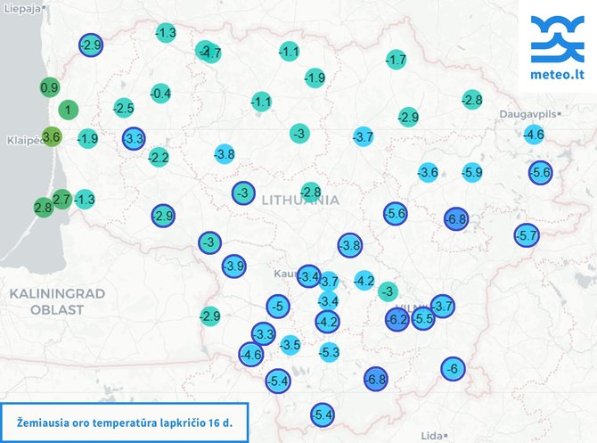The width and height of the screenshot is (597, 443).
Task: Click the meteo.lt wave logo
Action: point(558,39)
